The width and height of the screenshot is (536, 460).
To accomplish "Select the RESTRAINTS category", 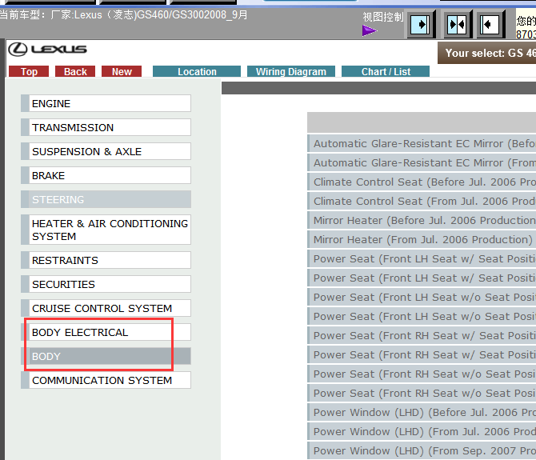I will pyautogui.click(x=106, y=260).
